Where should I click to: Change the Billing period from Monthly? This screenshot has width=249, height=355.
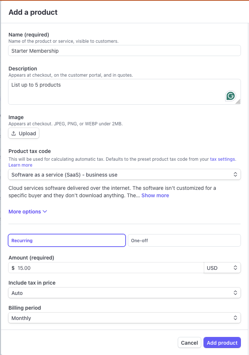pos(124,318)
